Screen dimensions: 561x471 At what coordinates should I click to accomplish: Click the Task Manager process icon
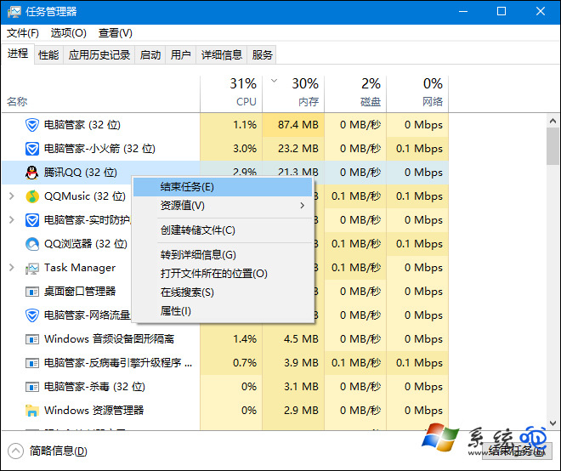tap(32, 268)
